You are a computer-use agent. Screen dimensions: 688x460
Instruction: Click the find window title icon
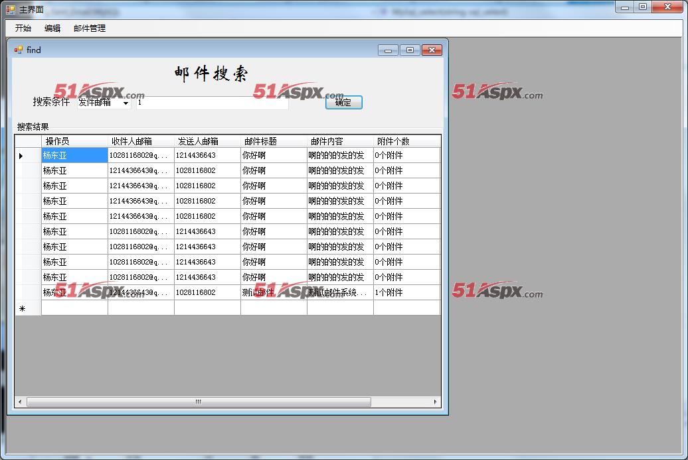point(19,50)
